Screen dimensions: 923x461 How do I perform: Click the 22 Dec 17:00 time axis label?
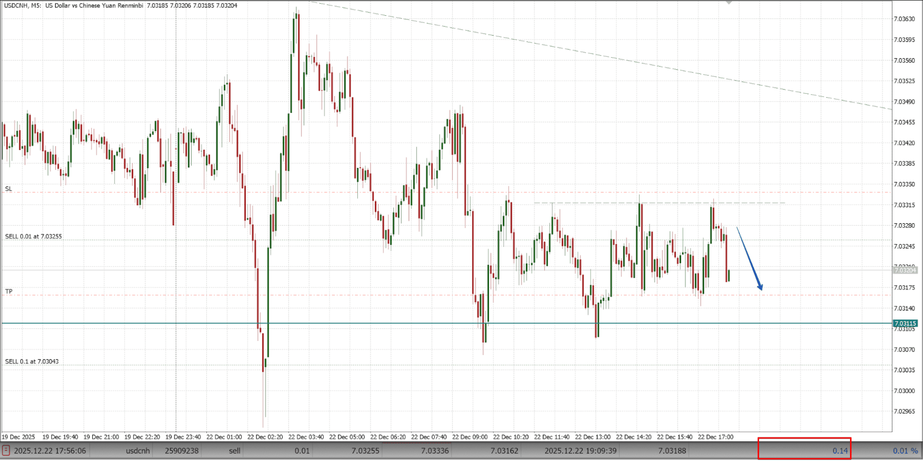coord(715,437)
